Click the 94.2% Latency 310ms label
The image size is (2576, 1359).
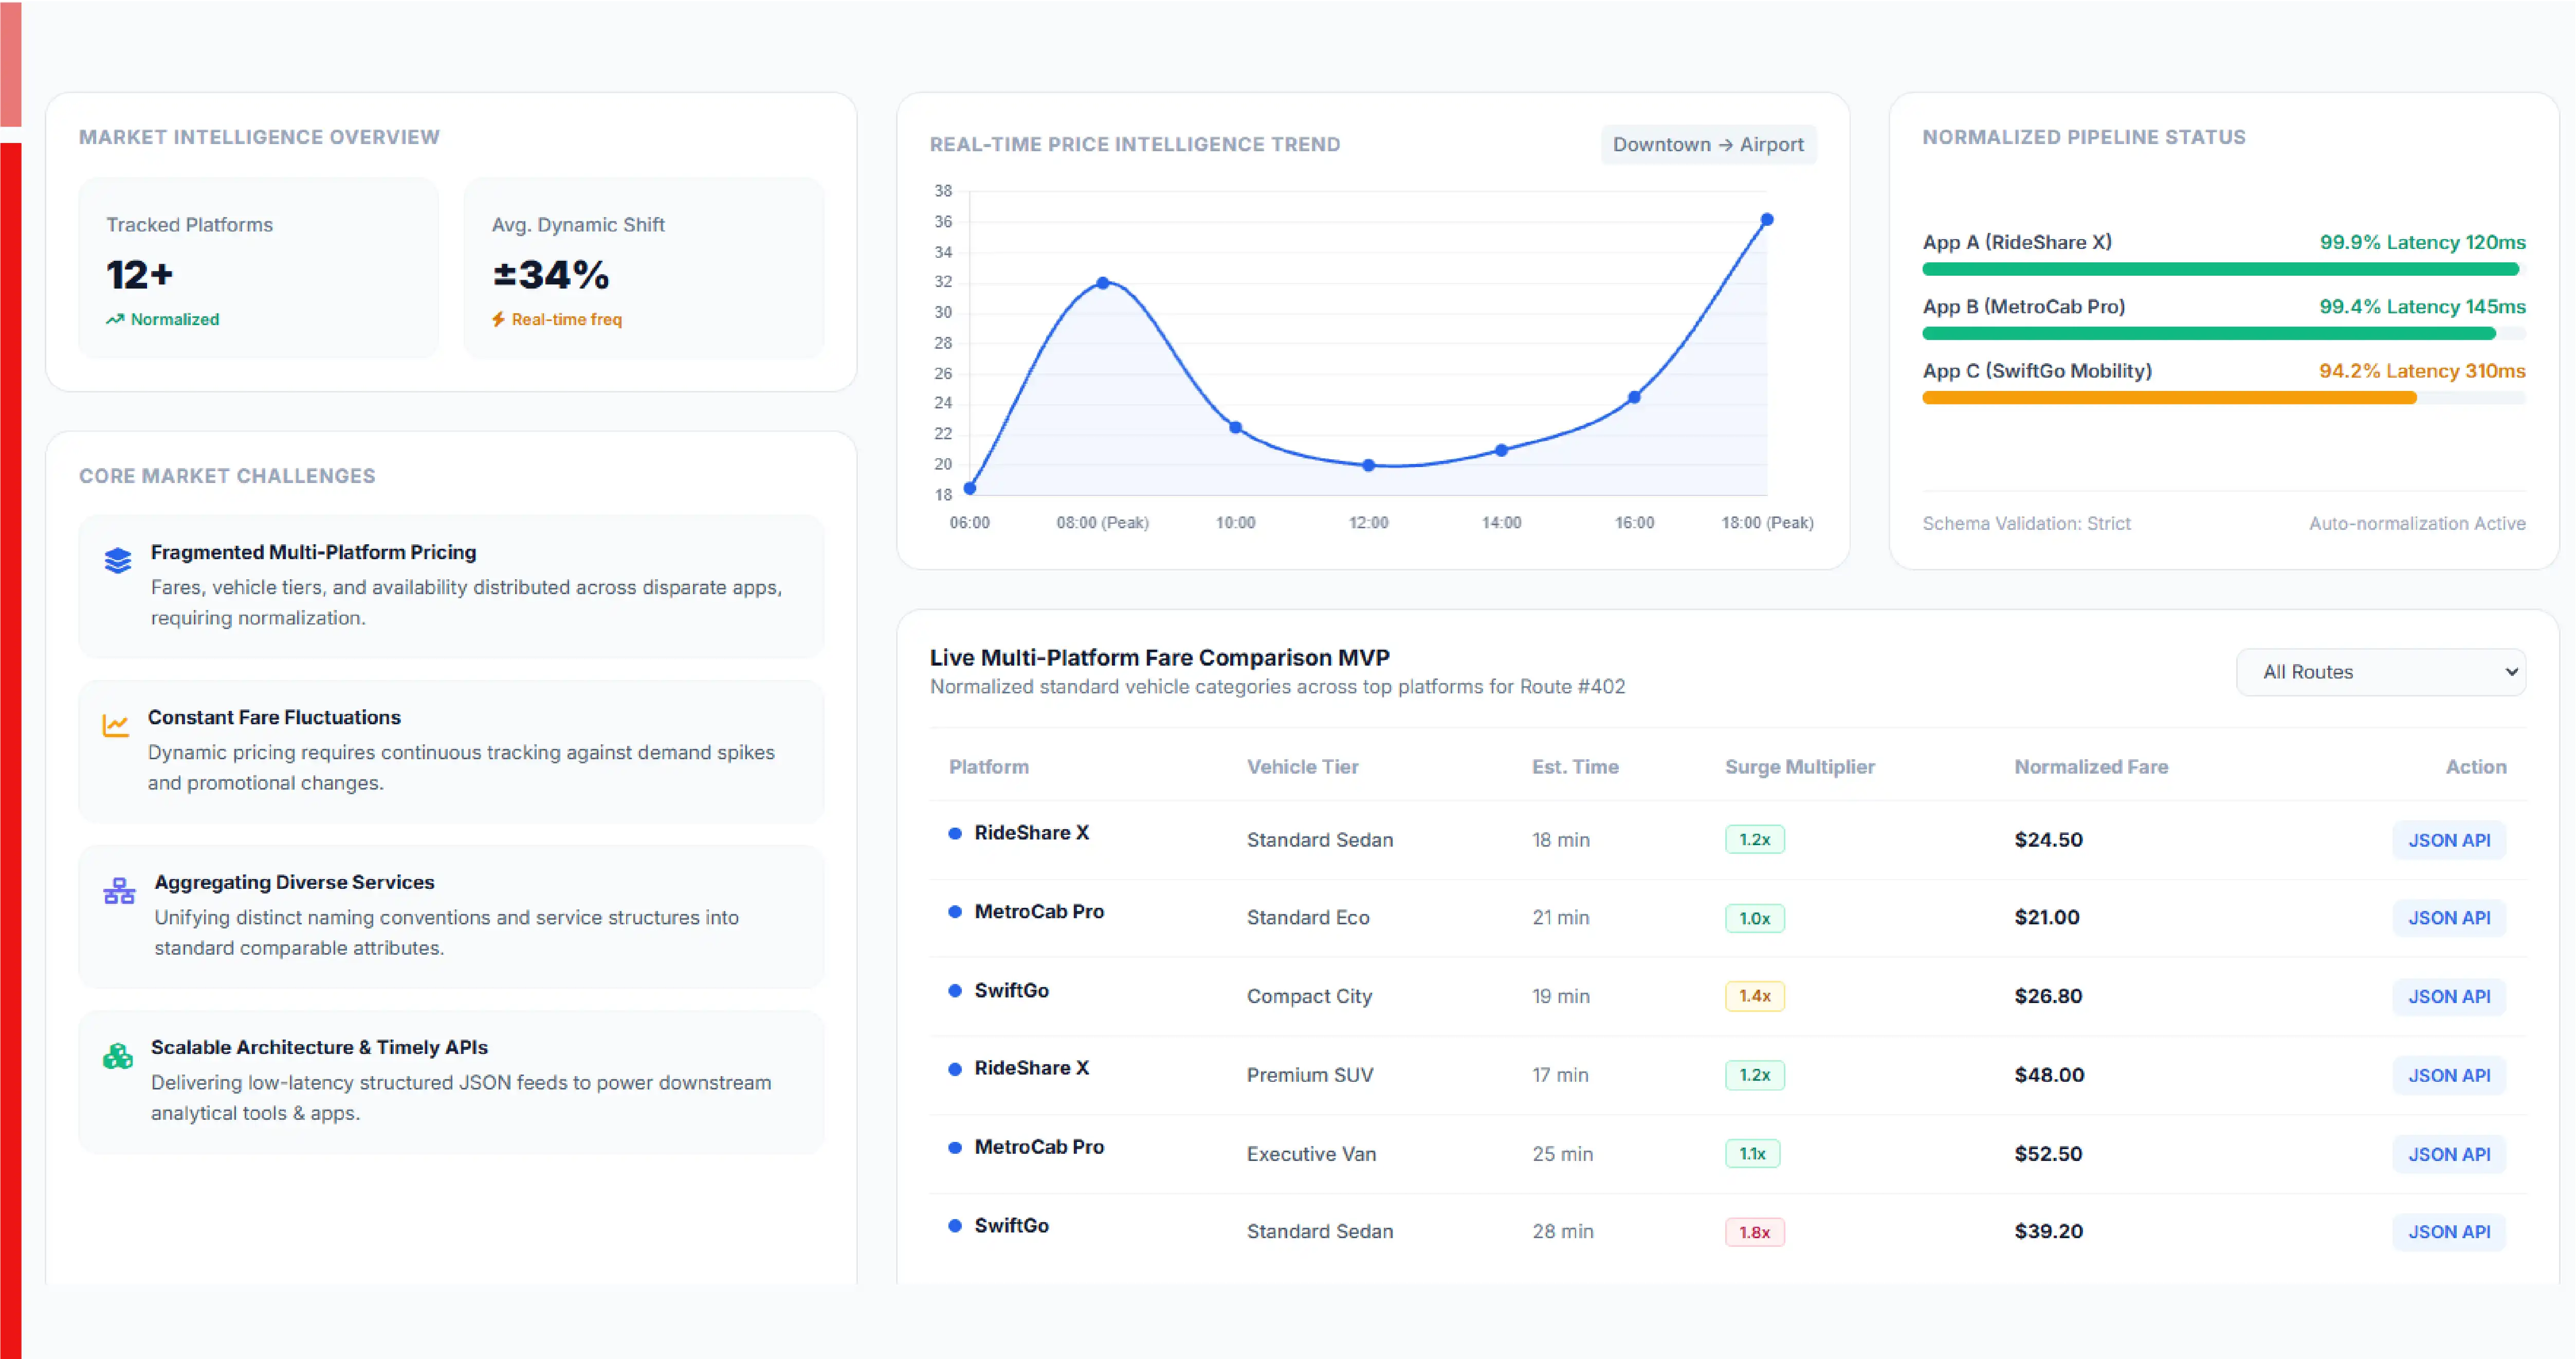pos(2422,371)
